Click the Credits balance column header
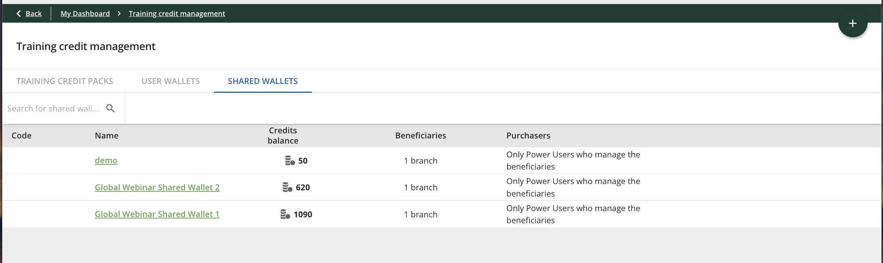The height and width of the screenshot is (263, 883). tap(283, 136)
